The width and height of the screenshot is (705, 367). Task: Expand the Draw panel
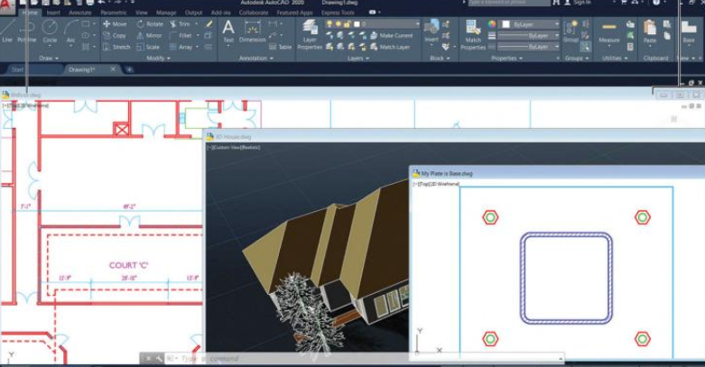click(x=49, y=58)
